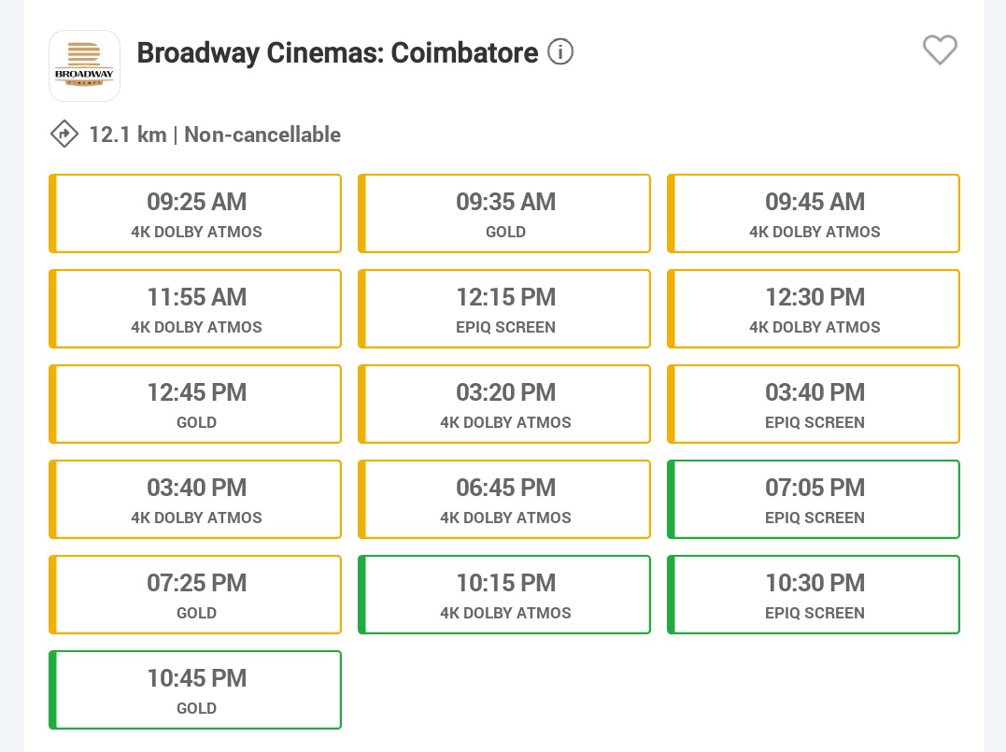Select the 12:30 PM 4K Dolby Atmos show
The width and height of the screenshot is (1006, 752).
click(814, 309)
